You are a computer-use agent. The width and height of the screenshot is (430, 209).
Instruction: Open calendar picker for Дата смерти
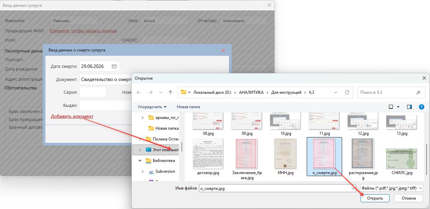pyautogui.click(x=114, y=67)
